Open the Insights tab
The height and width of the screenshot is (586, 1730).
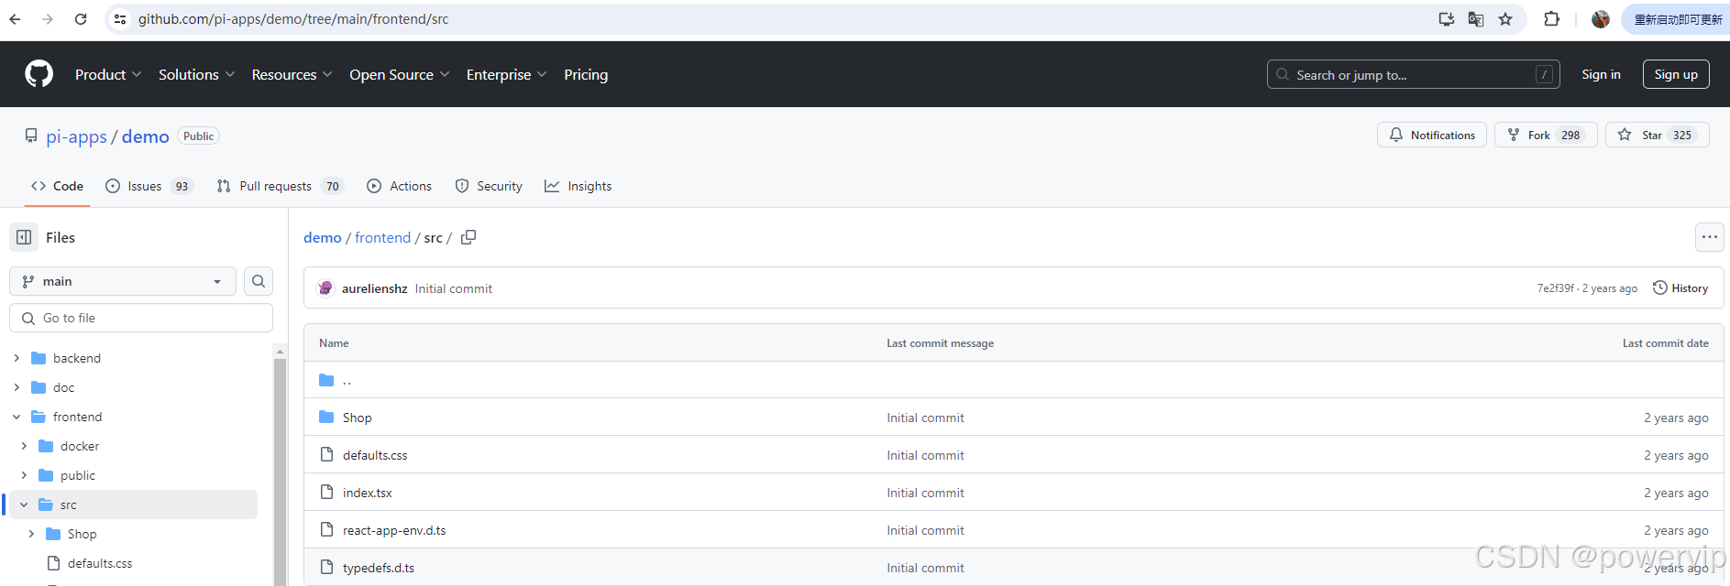click(x=578, y=186)
